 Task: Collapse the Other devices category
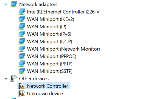(6, 79)
